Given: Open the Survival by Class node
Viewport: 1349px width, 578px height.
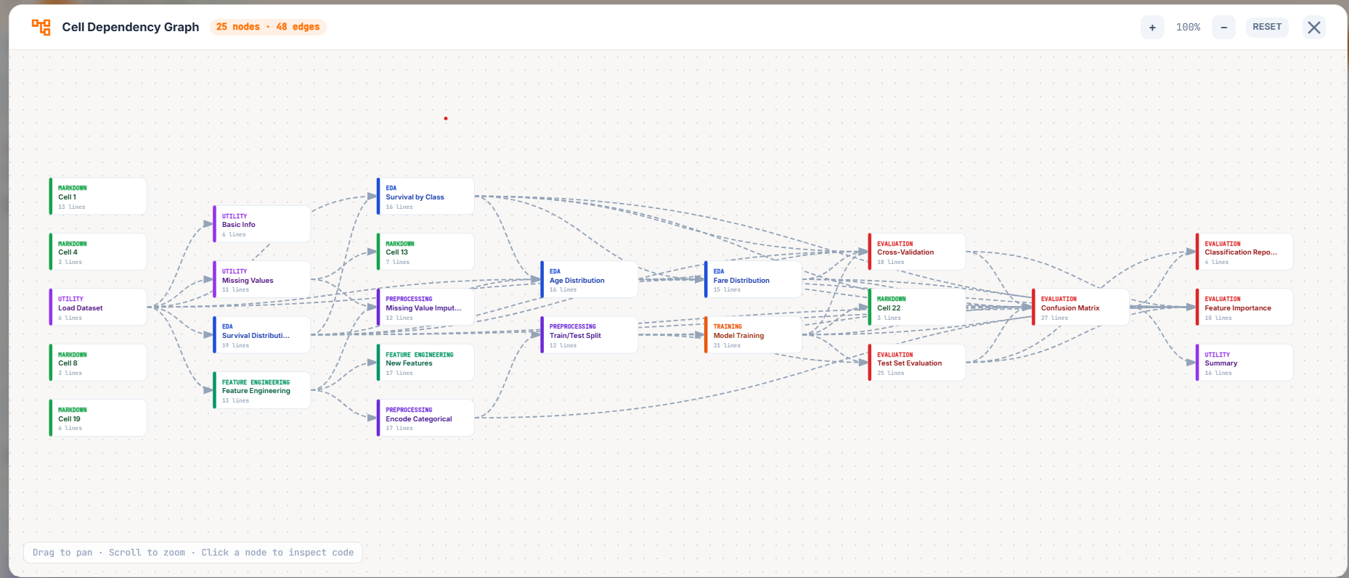Looking at the screenshot, I should pos(425,197).
